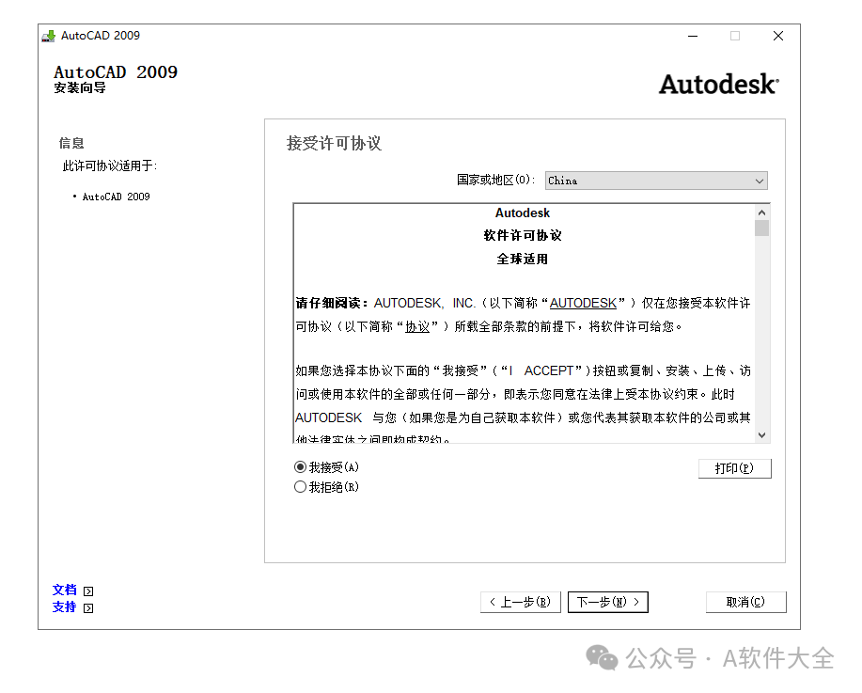Click the arrow icon beside 文档
Viewport: 862px width, 693px height.
point(87,591)
